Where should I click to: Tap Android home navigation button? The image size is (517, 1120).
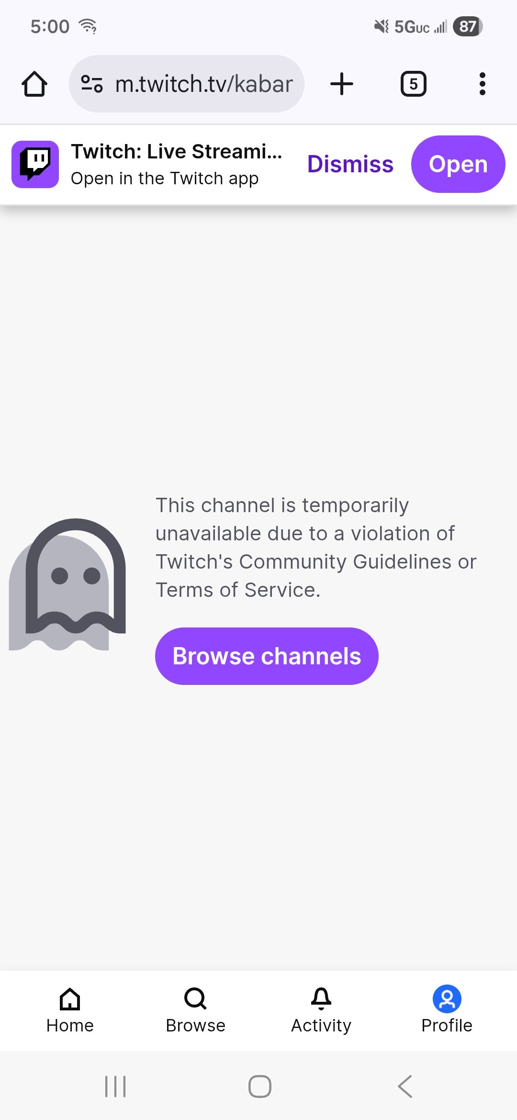(260, 1086)
